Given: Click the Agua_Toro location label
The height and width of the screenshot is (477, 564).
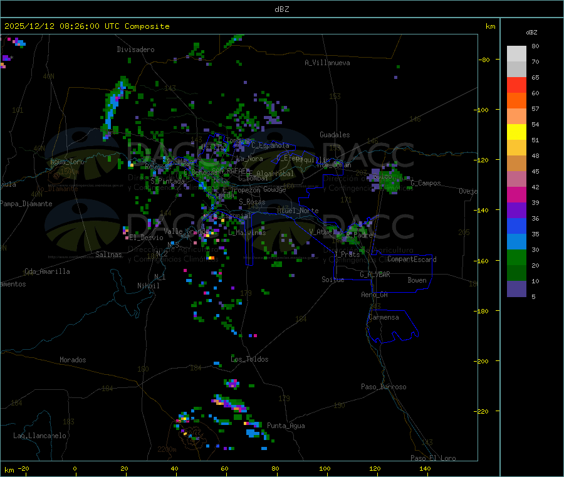Looking at the screenshot, I should (x=67, y=162).
